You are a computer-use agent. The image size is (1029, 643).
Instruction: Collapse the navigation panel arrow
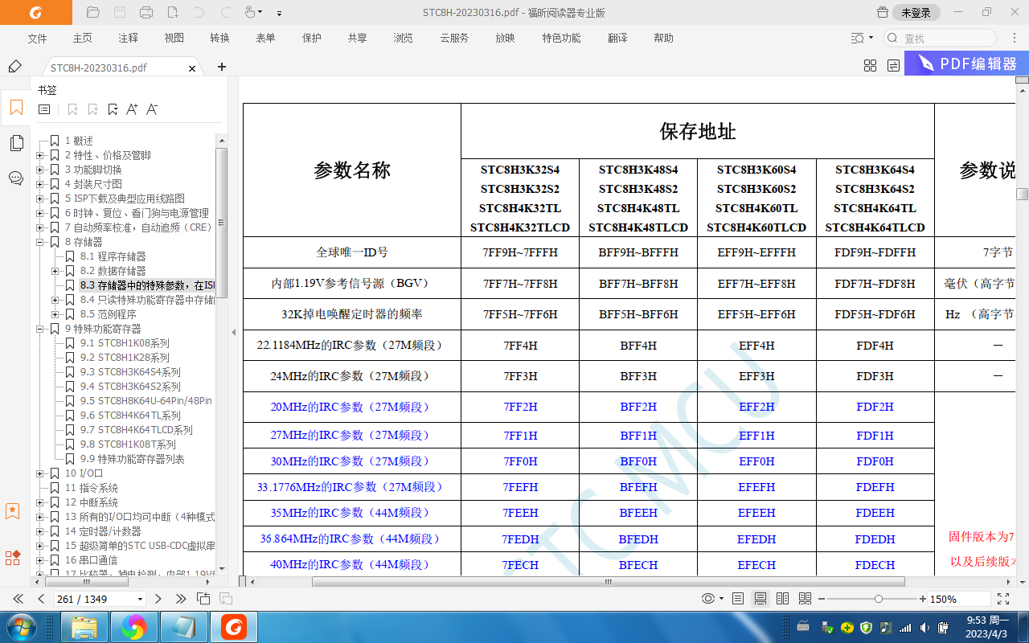234,333
